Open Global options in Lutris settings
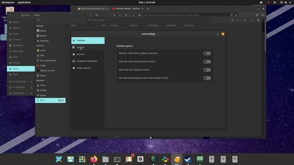This screenshot has width=294, height=165. coord(88,68)
